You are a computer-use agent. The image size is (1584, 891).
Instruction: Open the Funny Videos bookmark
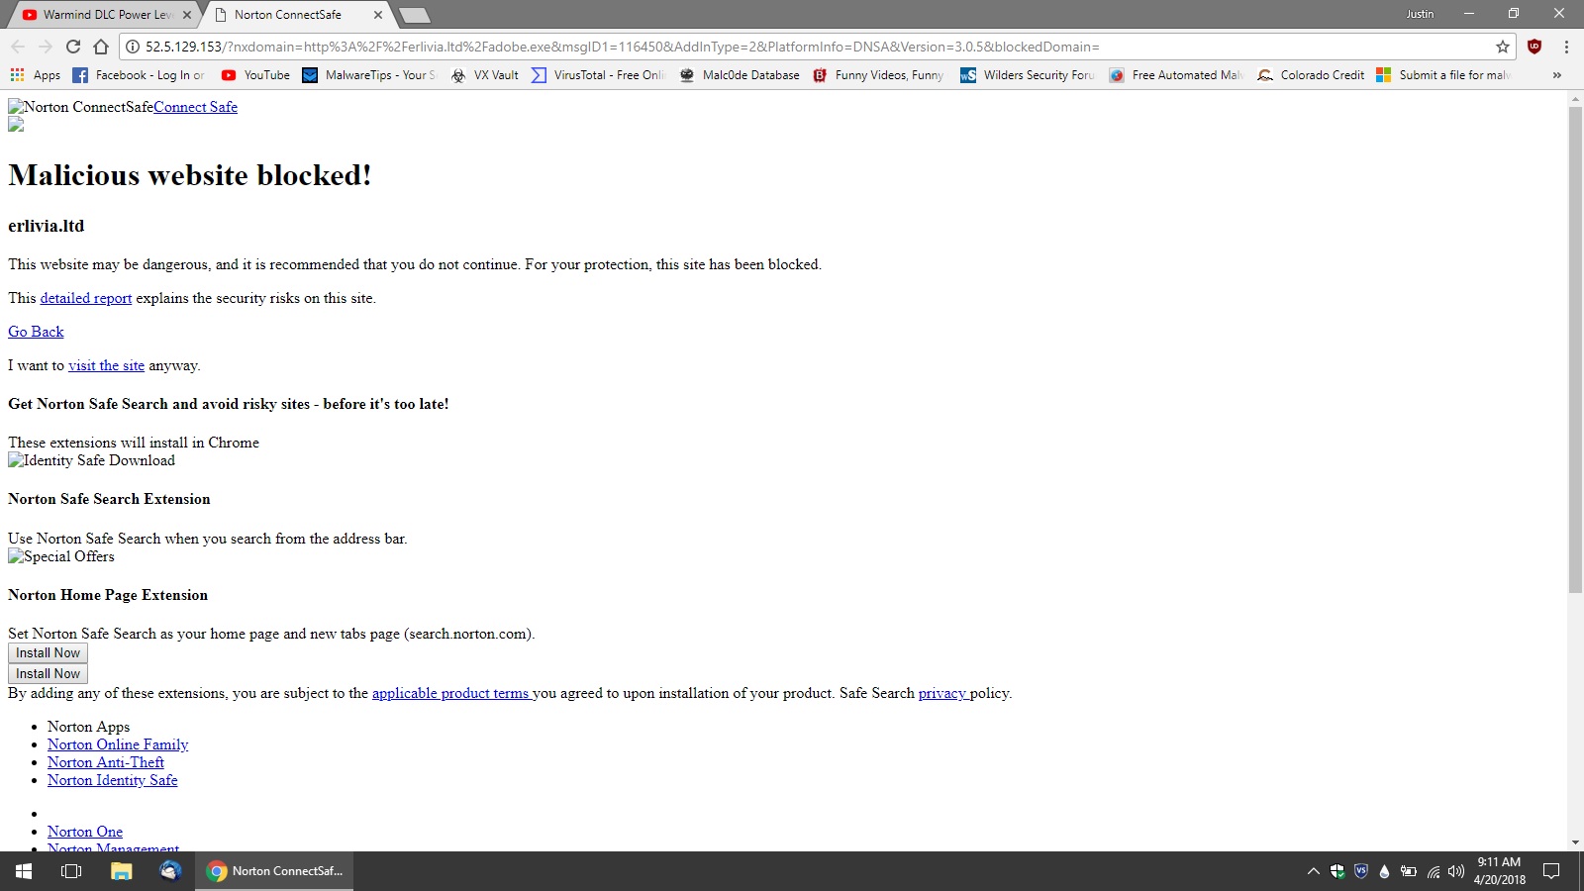(878, 75)
